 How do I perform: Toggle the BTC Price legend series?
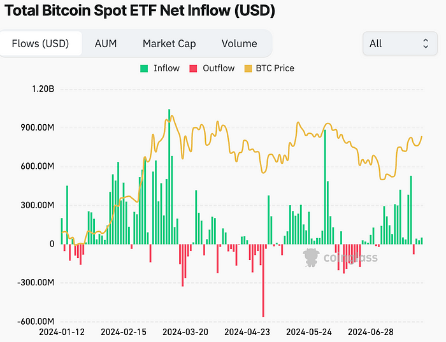(x=270, y=69)
